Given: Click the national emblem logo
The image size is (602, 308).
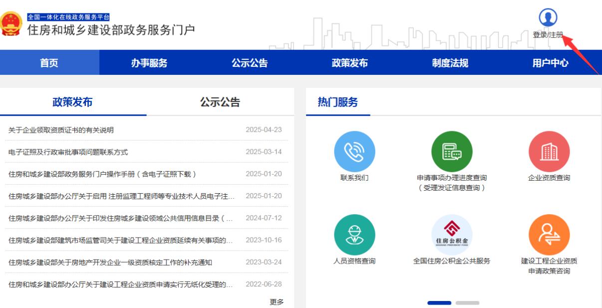Looking at the screenshot, I should [11, 23].
